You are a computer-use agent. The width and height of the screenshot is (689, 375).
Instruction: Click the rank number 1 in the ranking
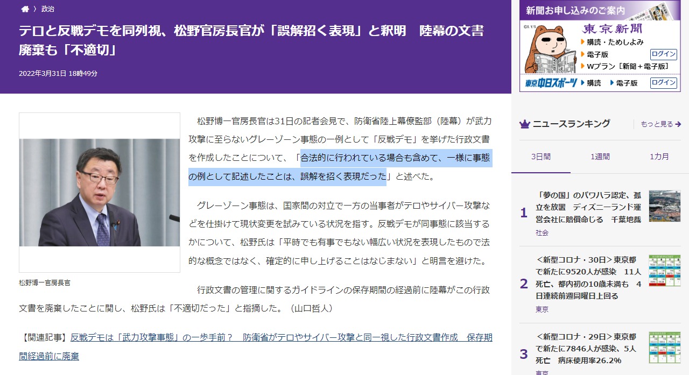(x=524, y=213)
